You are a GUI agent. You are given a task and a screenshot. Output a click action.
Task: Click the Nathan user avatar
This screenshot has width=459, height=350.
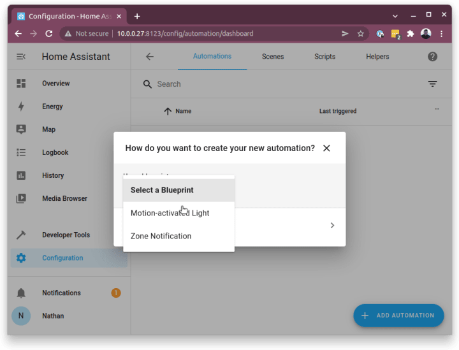coord(21,316)
